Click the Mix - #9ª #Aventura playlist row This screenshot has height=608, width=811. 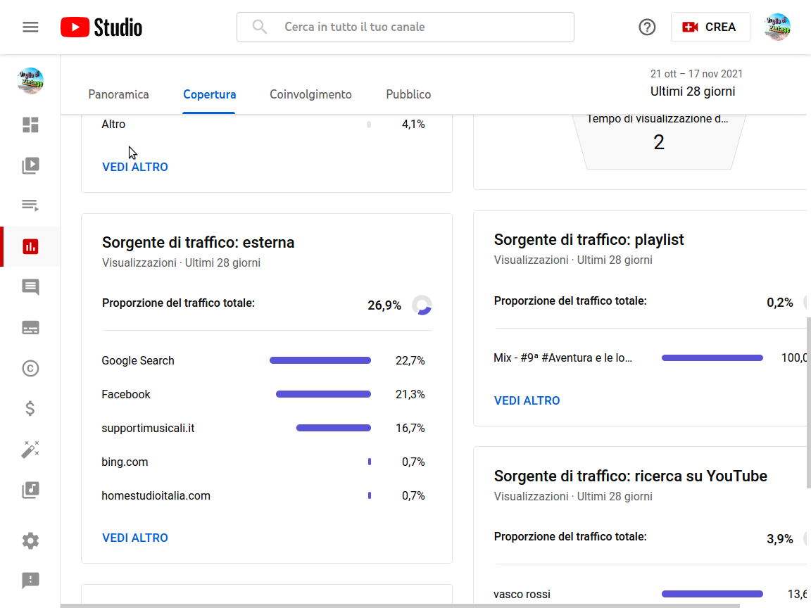(650, 357)
